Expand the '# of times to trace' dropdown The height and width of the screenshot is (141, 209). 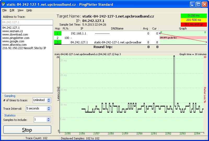[48, 100]
